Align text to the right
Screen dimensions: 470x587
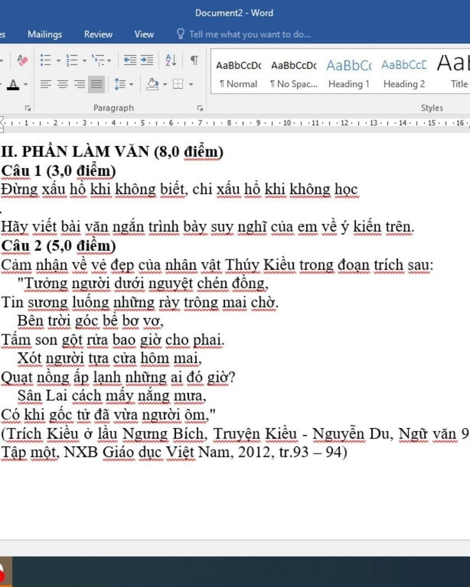pos(79,84)
